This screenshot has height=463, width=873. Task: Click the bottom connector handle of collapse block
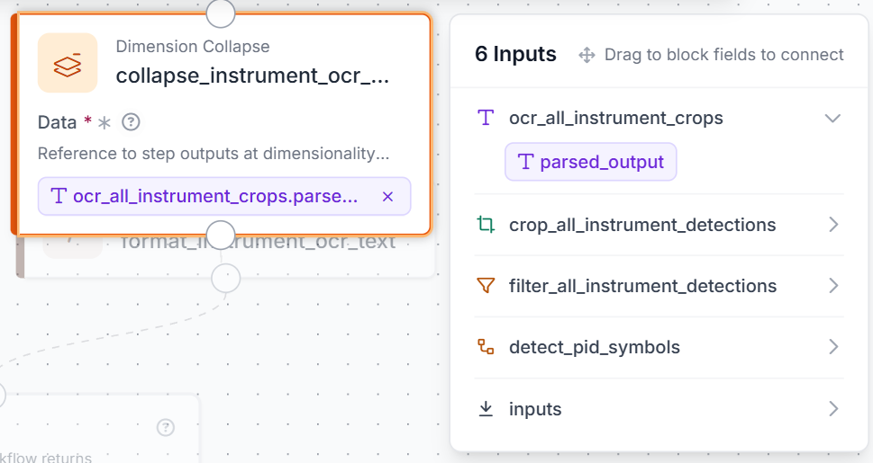[221, 236]
